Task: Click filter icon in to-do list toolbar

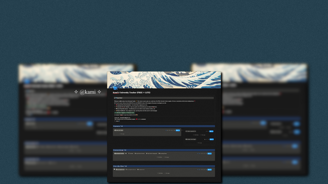Action: pos(198,169)
